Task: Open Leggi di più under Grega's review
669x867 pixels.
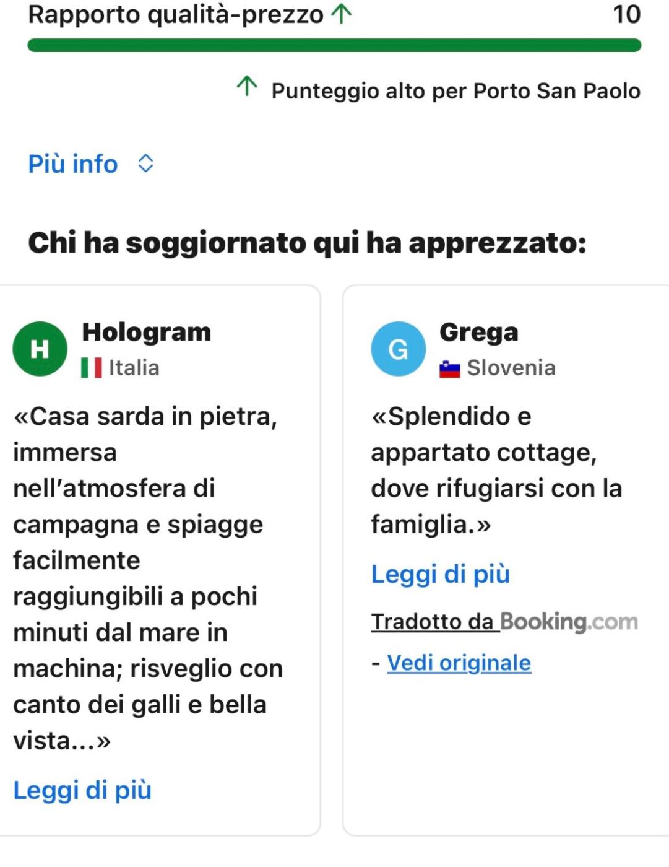Action: (440, 574)
